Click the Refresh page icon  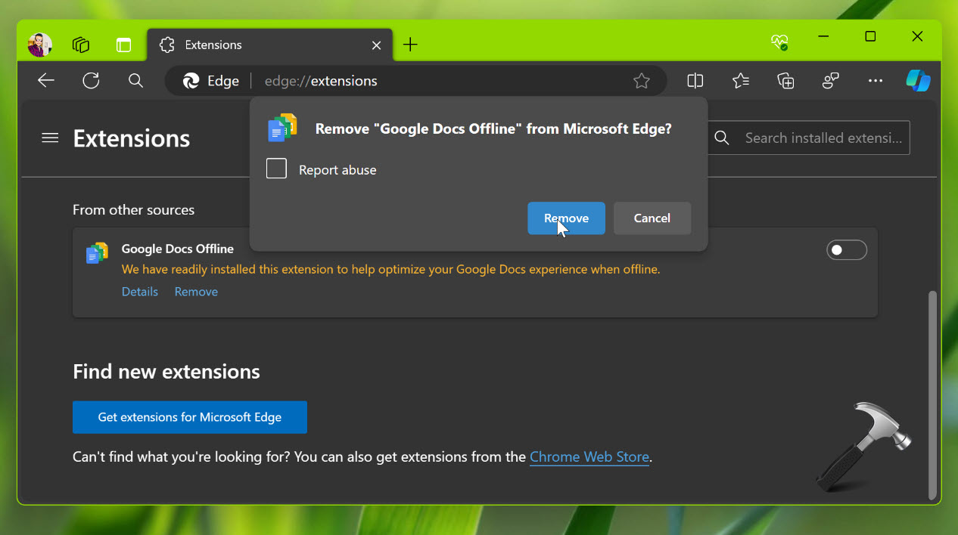pyautogui.click(x=92, y=81)
